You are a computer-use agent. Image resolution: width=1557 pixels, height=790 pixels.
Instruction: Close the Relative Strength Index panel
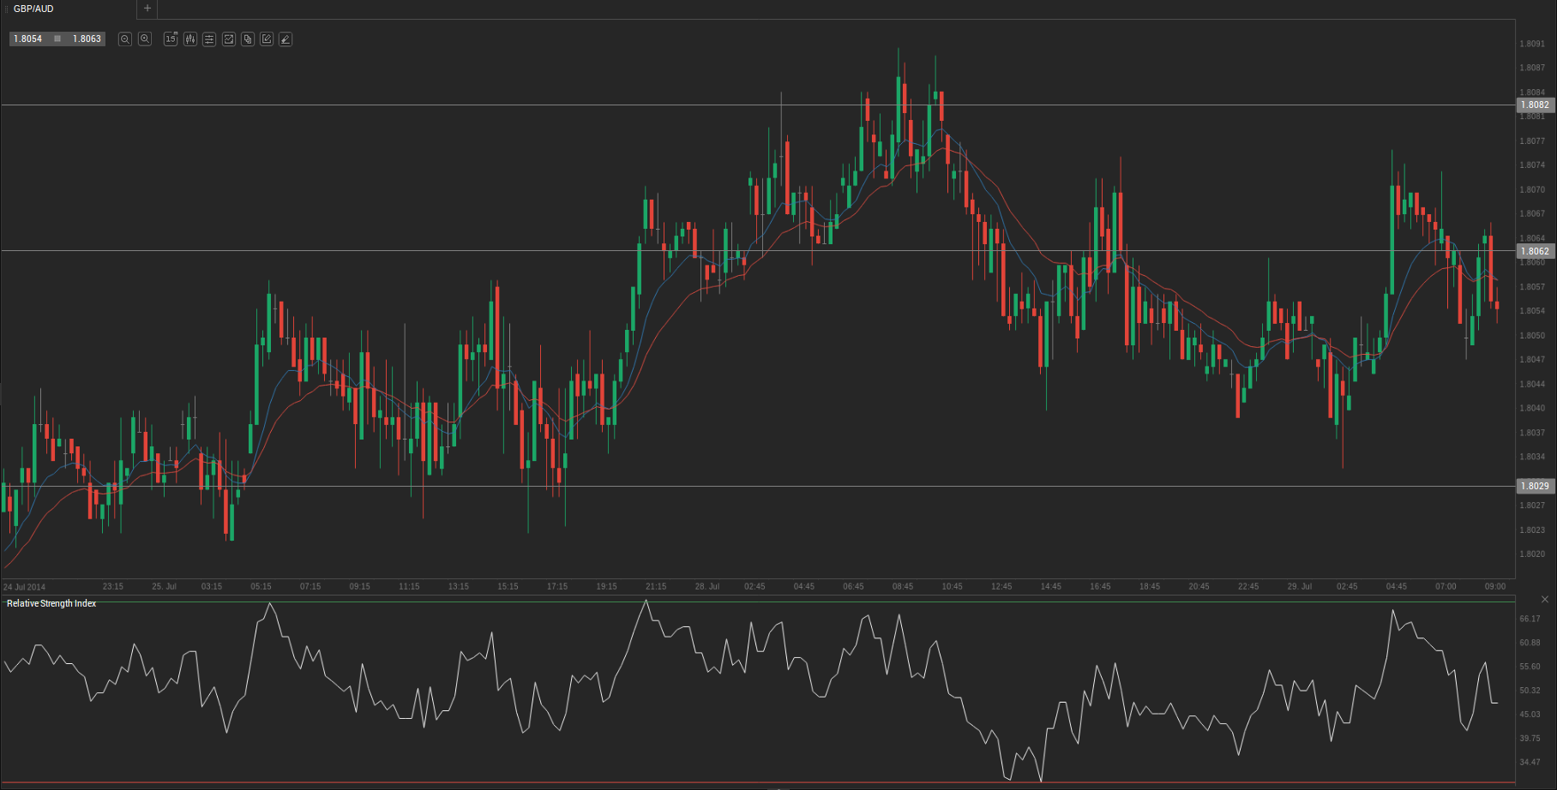pos(1545,599)
